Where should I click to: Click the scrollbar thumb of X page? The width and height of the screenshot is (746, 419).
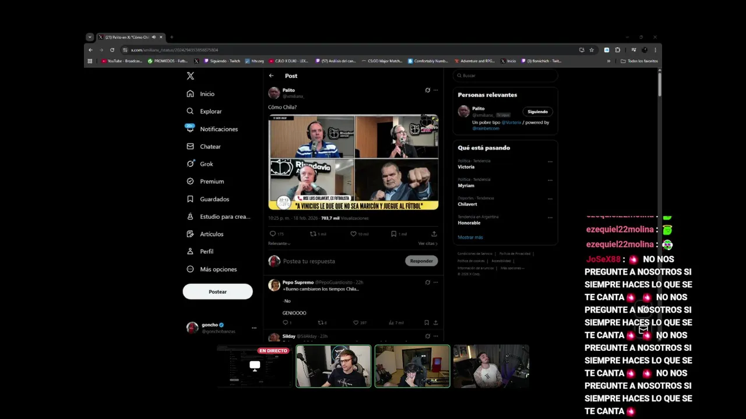pos(660,83)
